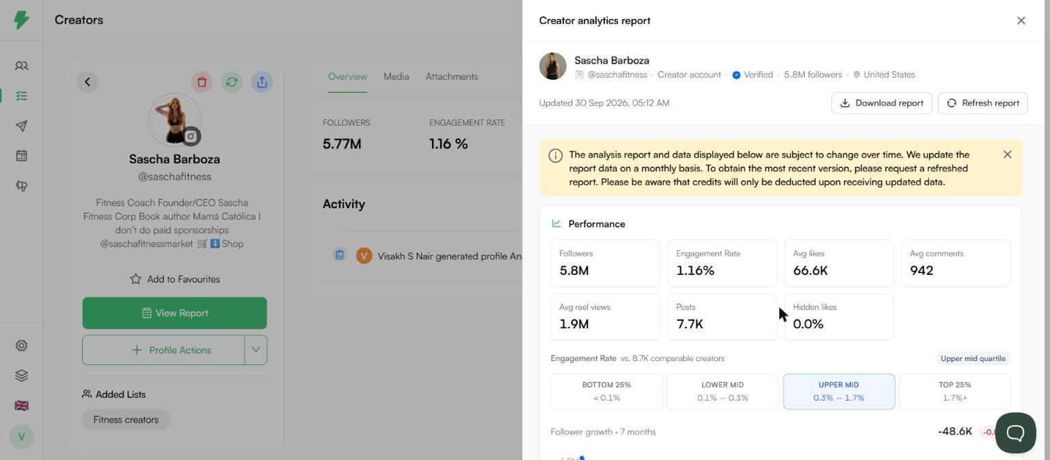Open the checklist icon in left sidebar
This screenshot has width=1050, height=460.
click(22, 96)
